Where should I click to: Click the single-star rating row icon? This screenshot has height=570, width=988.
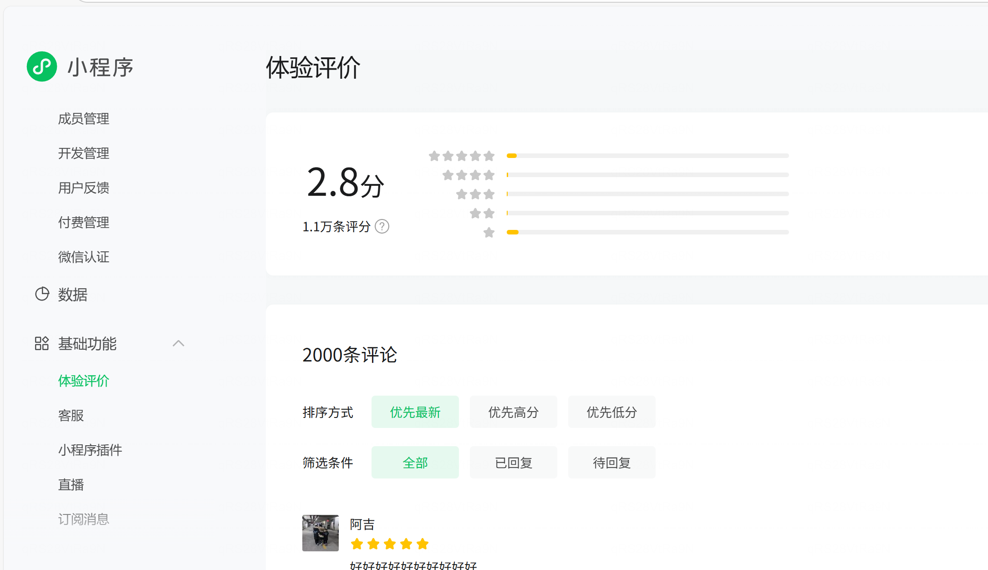pos(489,233)
